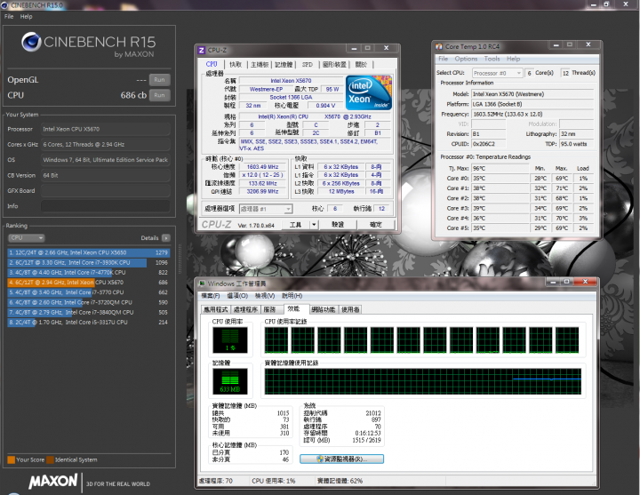Click the Core Temp title bar icon
This screenshot has height=495, width=640.
click(439, 46)
